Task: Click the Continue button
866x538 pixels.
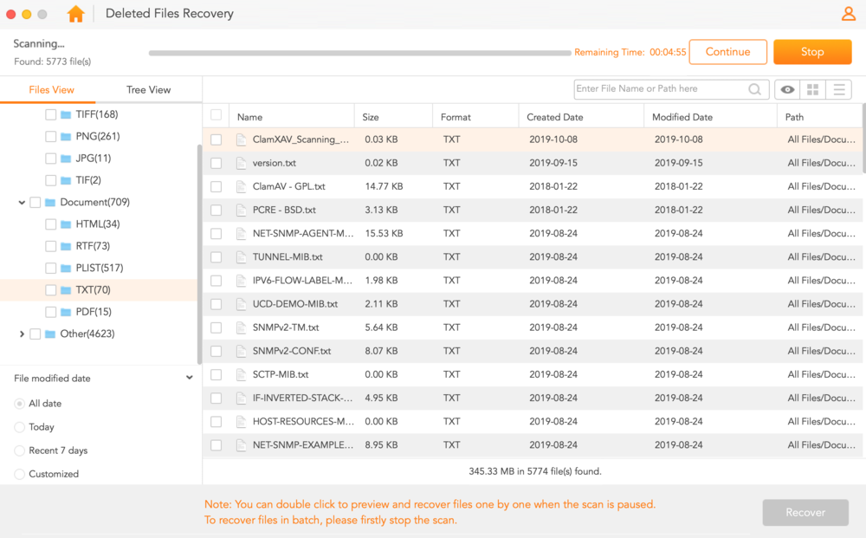Action: pos(728,52)
